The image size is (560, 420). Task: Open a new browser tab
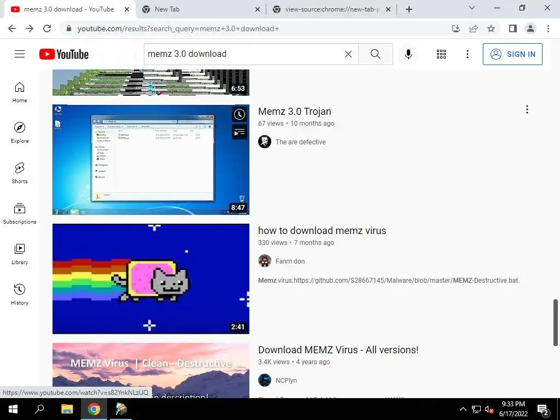pyautogui.click(x=409, y=10)
